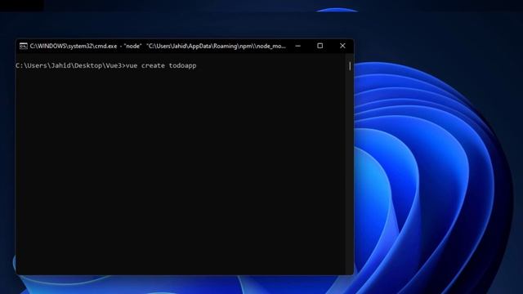Minimize the cmd.exe window
Image resolution: width=523 pixels, height=294 pixels.
297,46
